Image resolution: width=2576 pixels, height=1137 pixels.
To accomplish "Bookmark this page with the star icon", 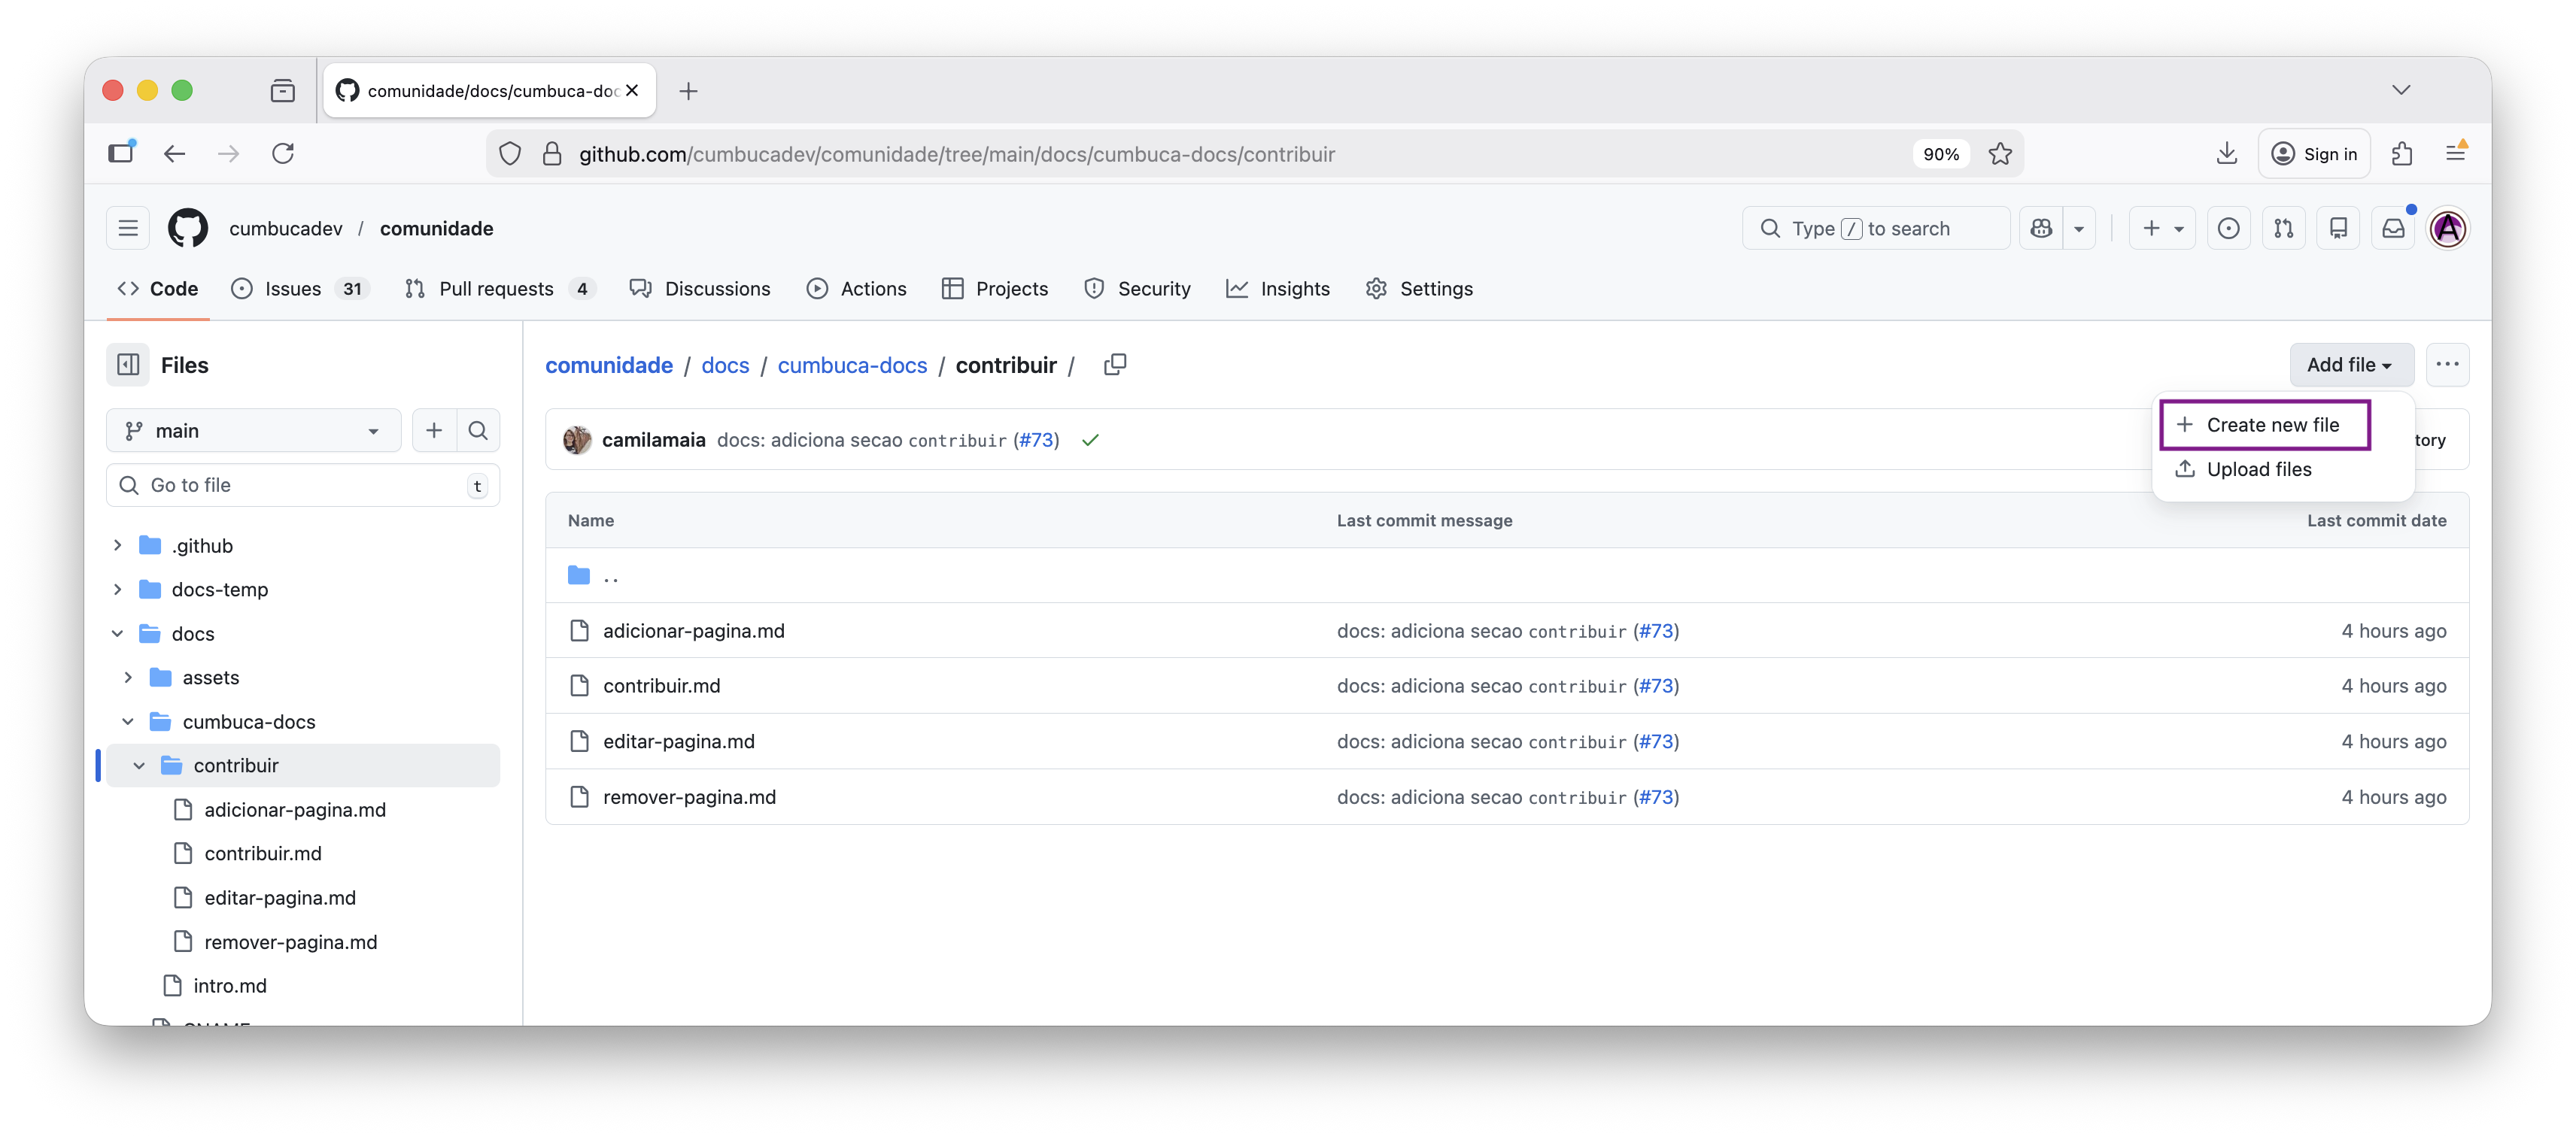I will (x=1999, y=154).
